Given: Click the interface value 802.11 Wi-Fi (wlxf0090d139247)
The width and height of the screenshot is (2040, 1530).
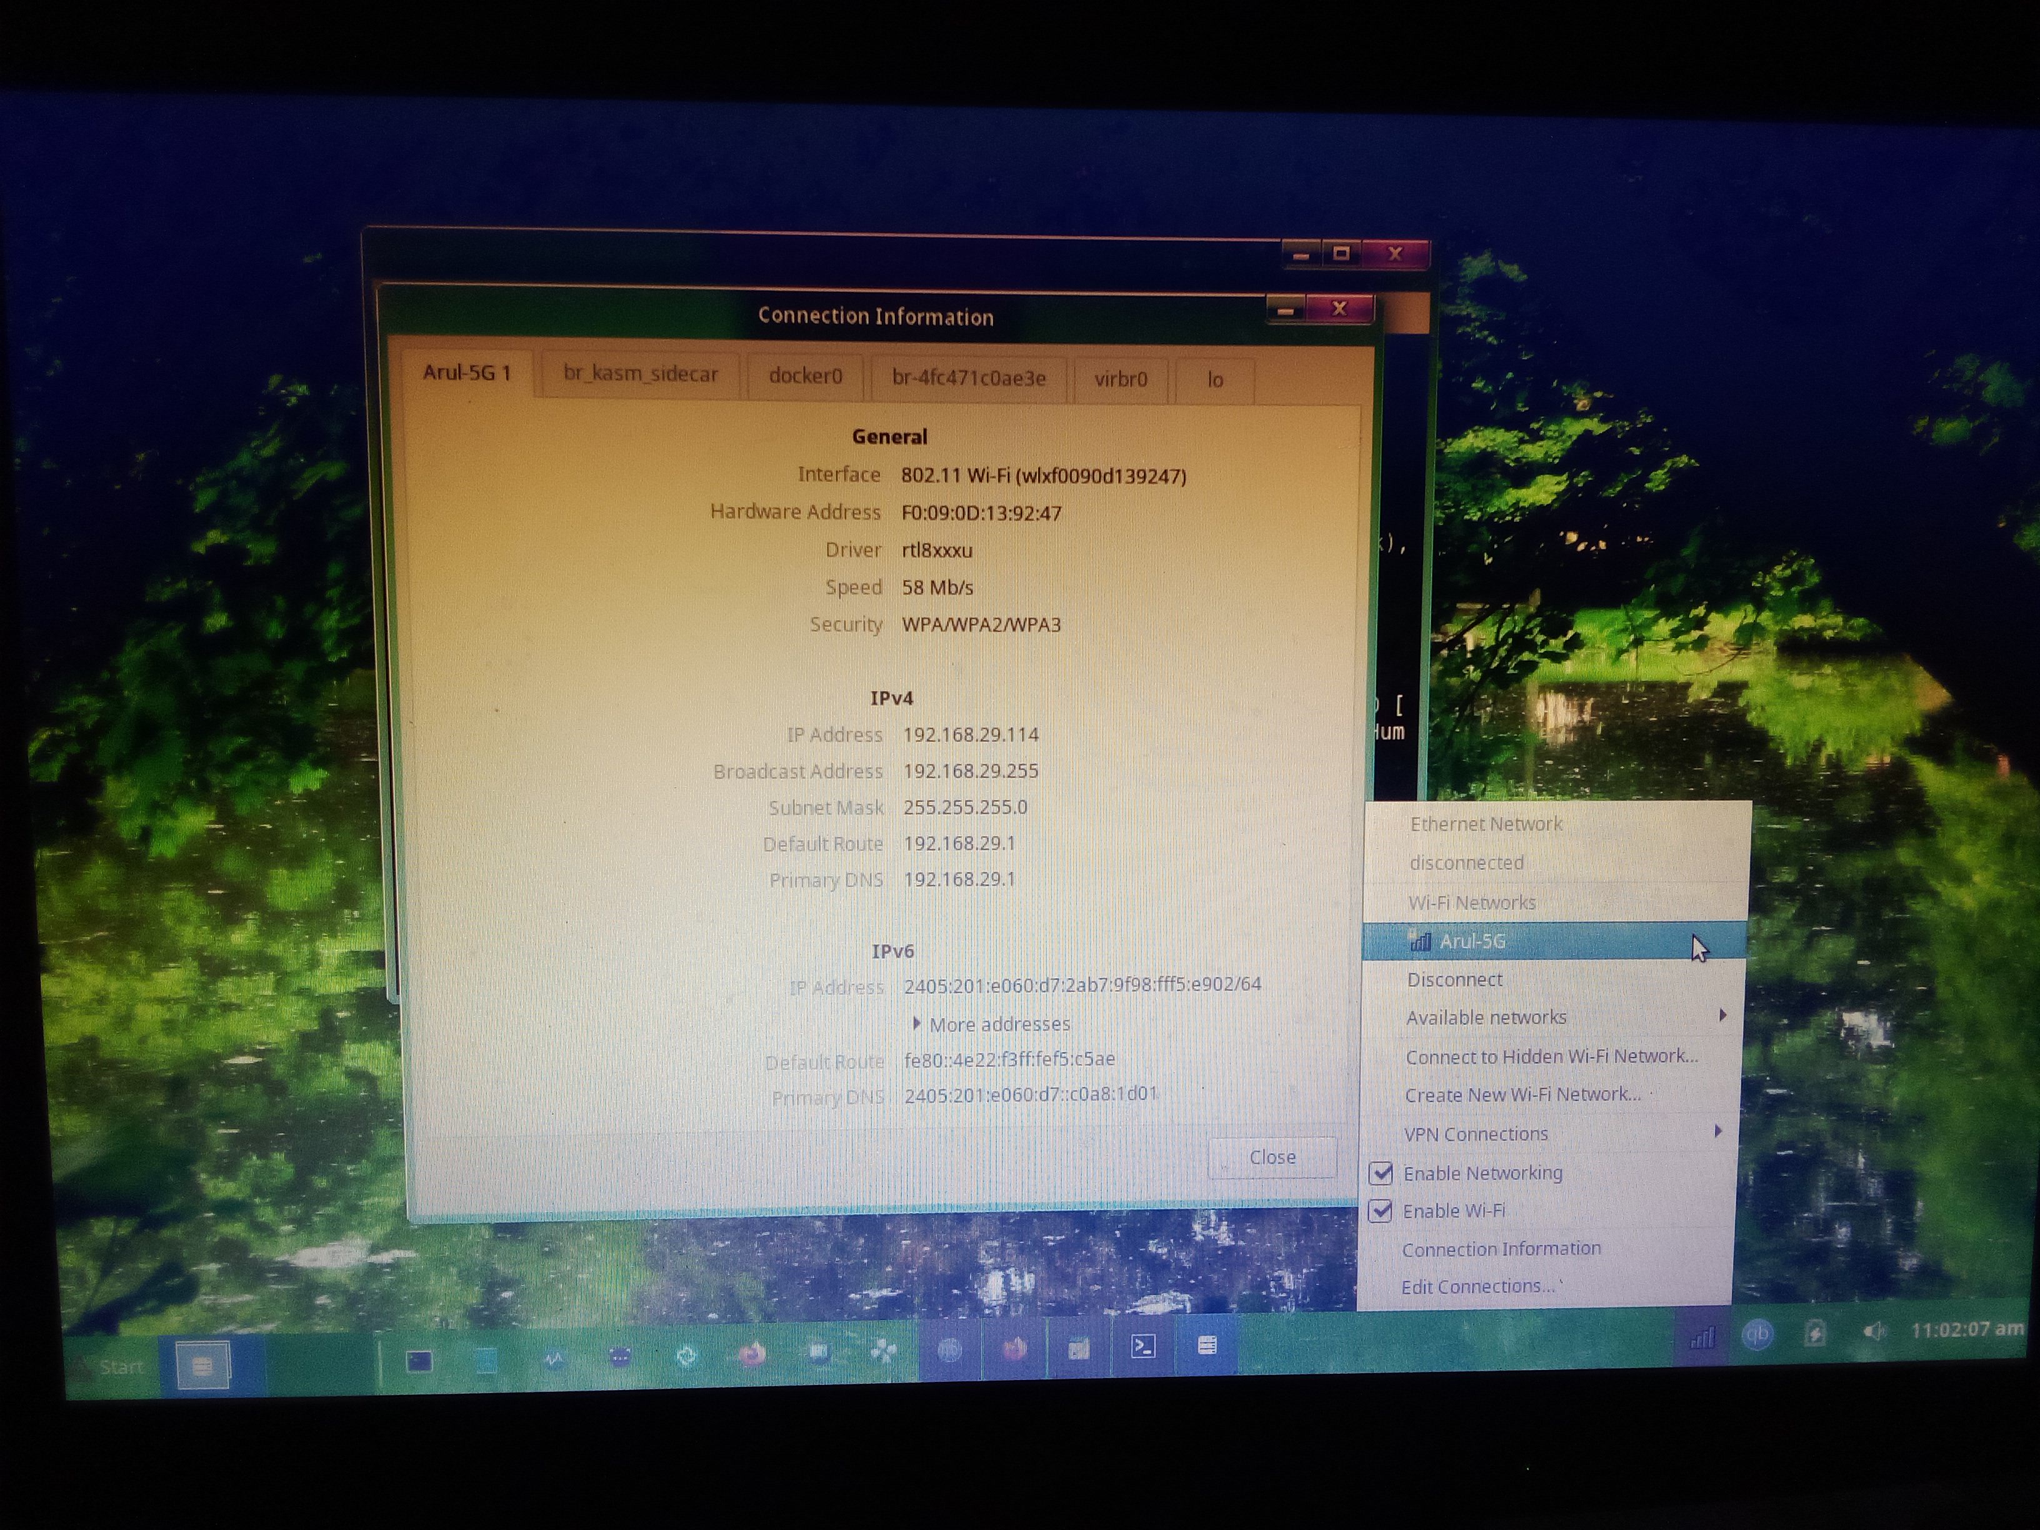Looking at the screenshot, I should click(1043, 476).
